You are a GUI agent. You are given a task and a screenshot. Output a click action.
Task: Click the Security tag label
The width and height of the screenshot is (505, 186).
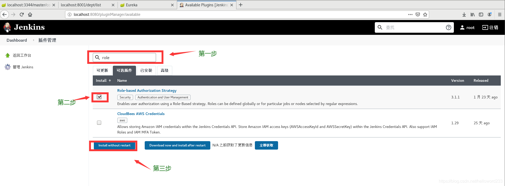(125, 97)
